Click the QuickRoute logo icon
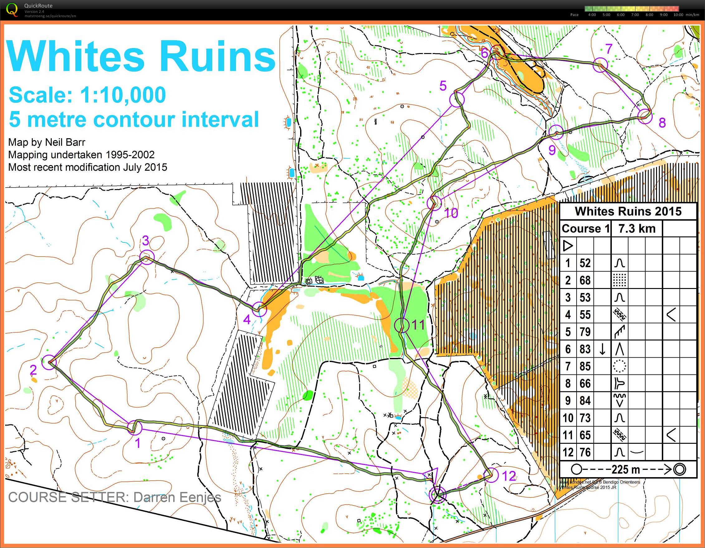This screenshot has width=705, height=548. pos(12,9)
